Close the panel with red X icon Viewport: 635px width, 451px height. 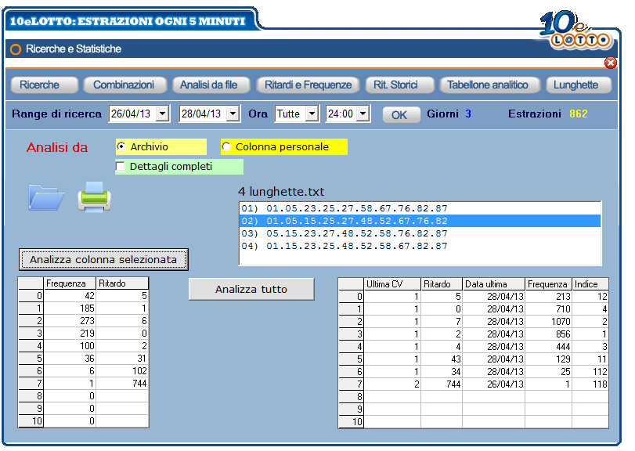coord(610,63)
